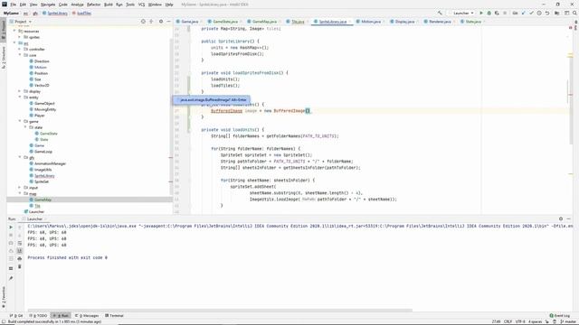Open the TODO tool window button
This screenshot has height=325, width=579.
point(38,316)
